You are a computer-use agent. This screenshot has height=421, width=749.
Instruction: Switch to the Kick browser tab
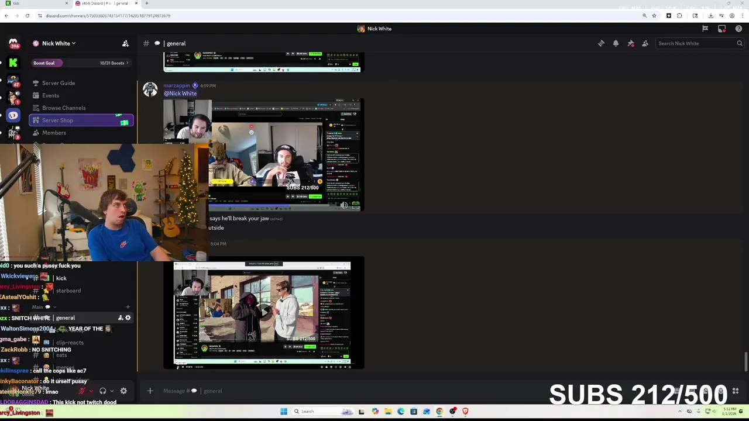tap(35, 4)
